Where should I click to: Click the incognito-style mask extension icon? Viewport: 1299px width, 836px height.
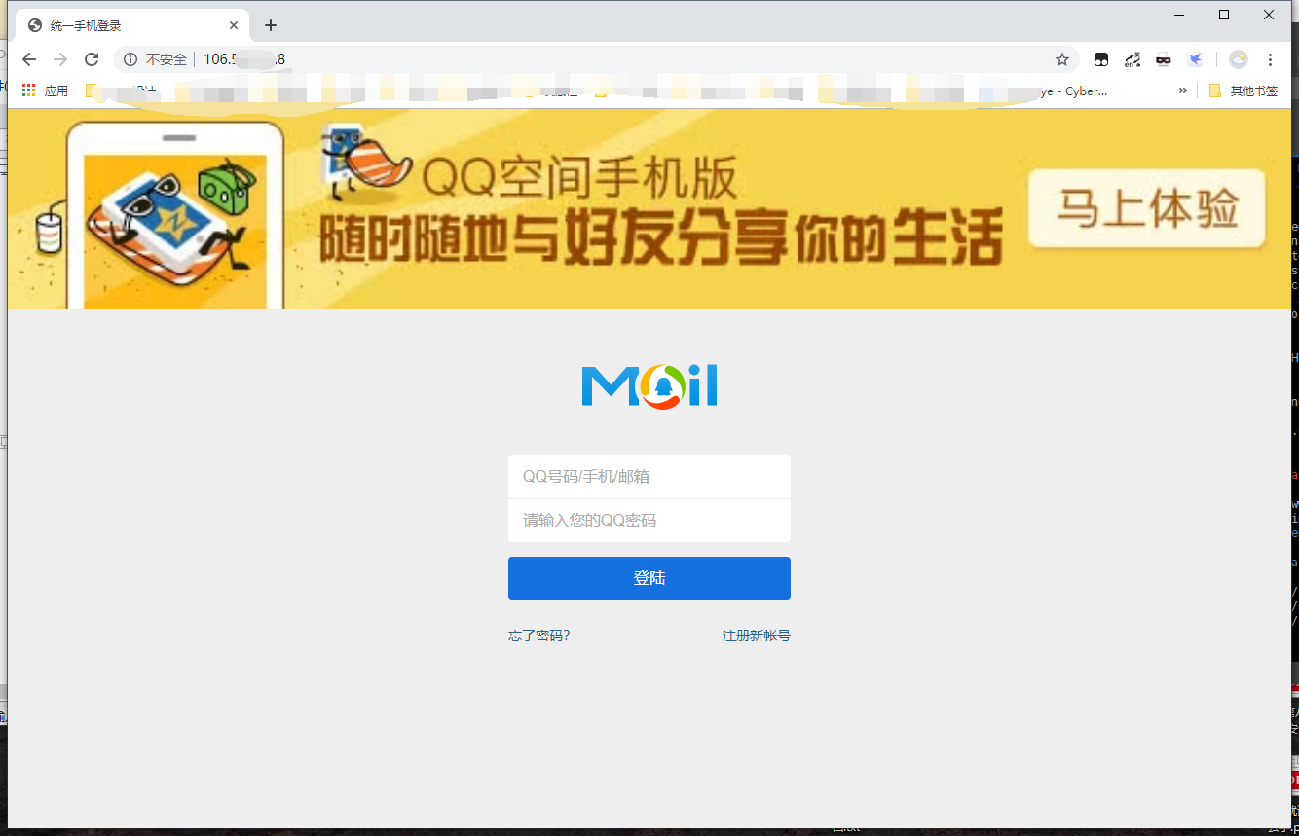[1164, 59]
